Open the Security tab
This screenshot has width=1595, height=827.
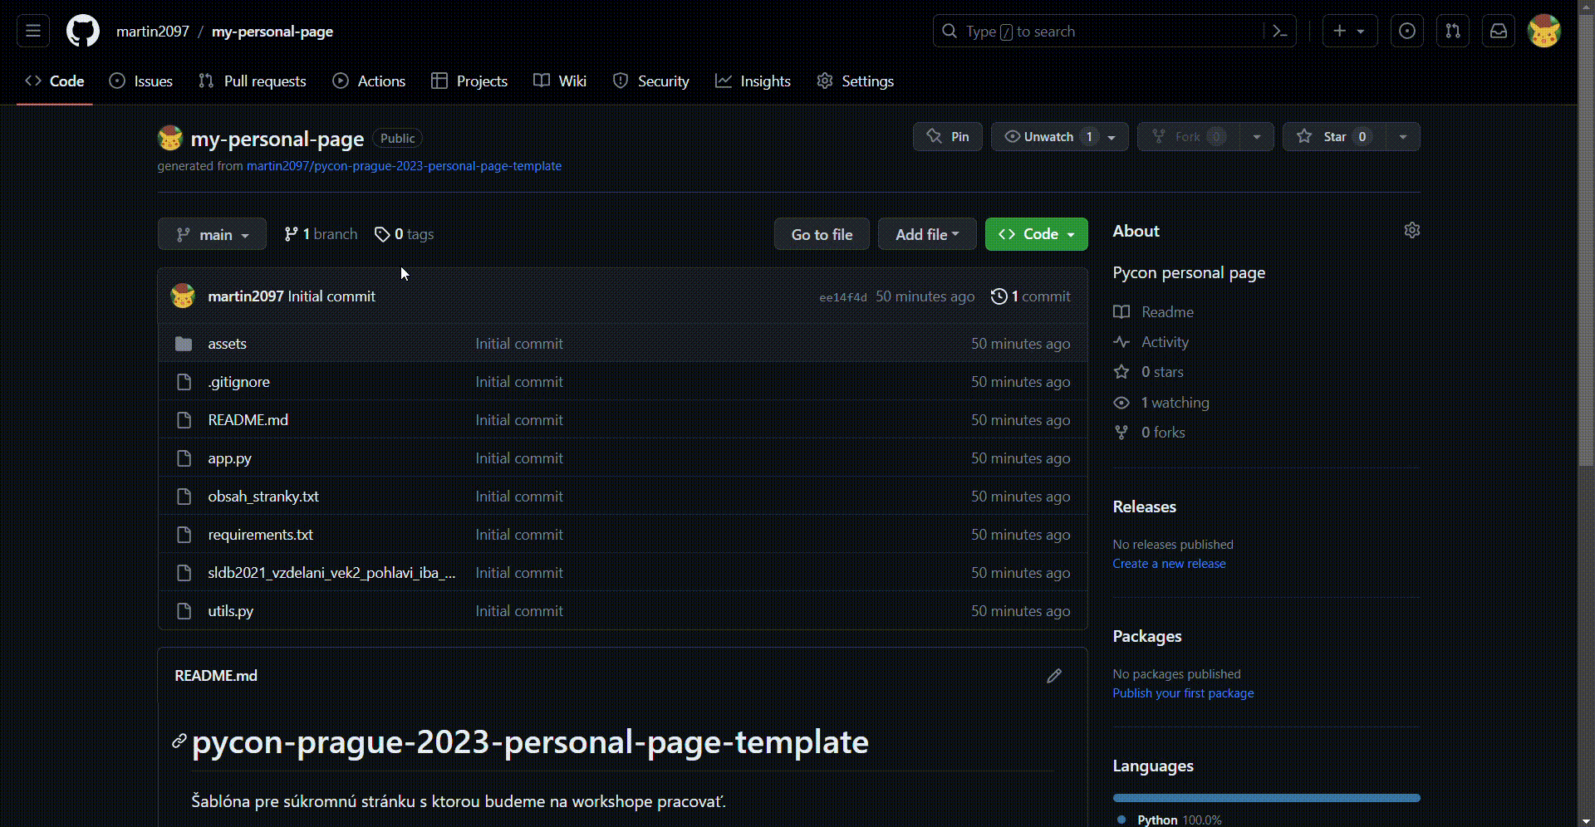point(651,81)
